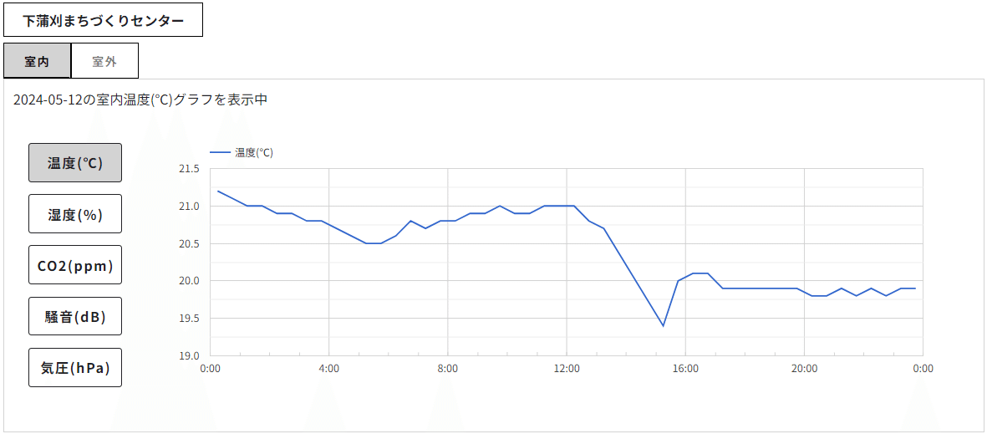Click the lowest dip point on the temperature line
Viewport: 987px width, 434px height.
663,325
